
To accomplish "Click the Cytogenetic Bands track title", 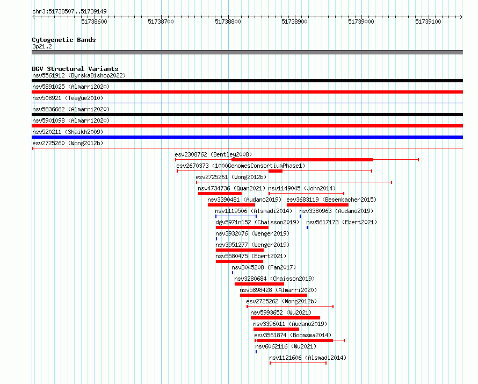I will (64, 40).
